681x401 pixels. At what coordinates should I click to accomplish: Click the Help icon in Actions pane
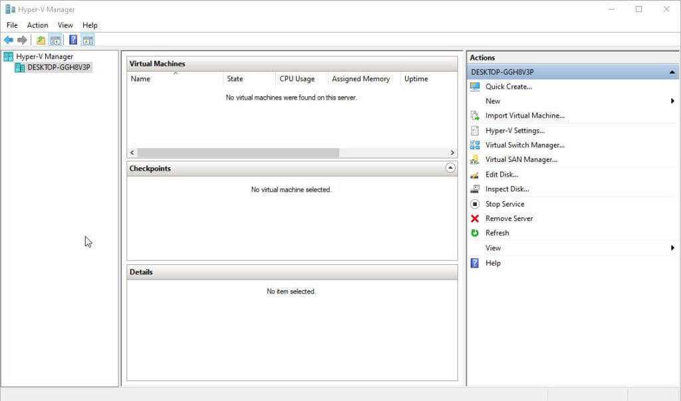click(475, 263)
